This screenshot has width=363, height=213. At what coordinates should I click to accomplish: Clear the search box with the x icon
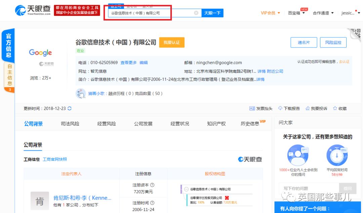[196, 12]
